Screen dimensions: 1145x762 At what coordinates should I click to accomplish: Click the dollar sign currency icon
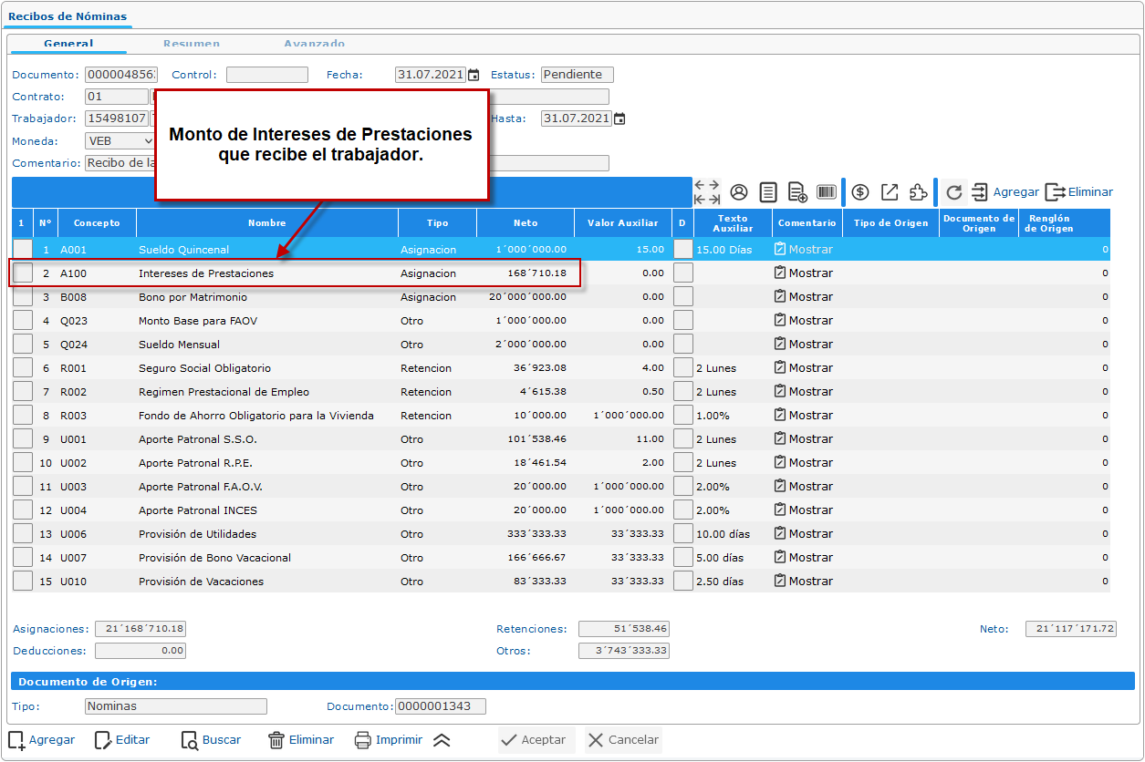coord(860,192)
